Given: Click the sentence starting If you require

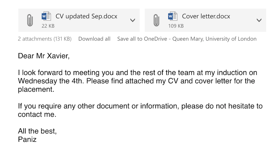Looking at the screenshot, I should point(140,110).
